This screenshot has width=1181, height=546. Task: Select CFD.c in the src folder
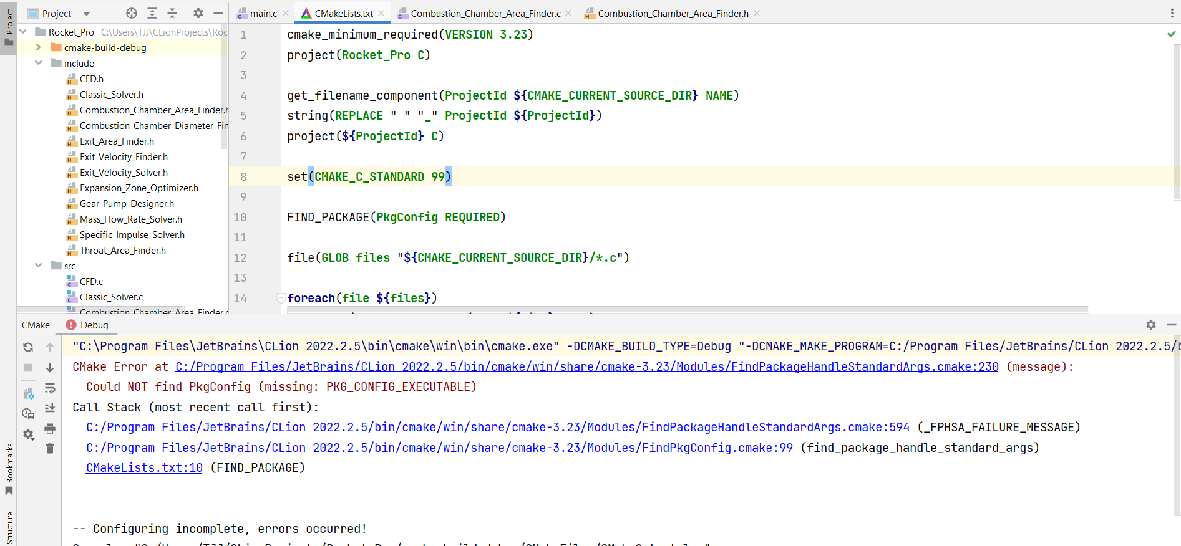tap(92, 281)
